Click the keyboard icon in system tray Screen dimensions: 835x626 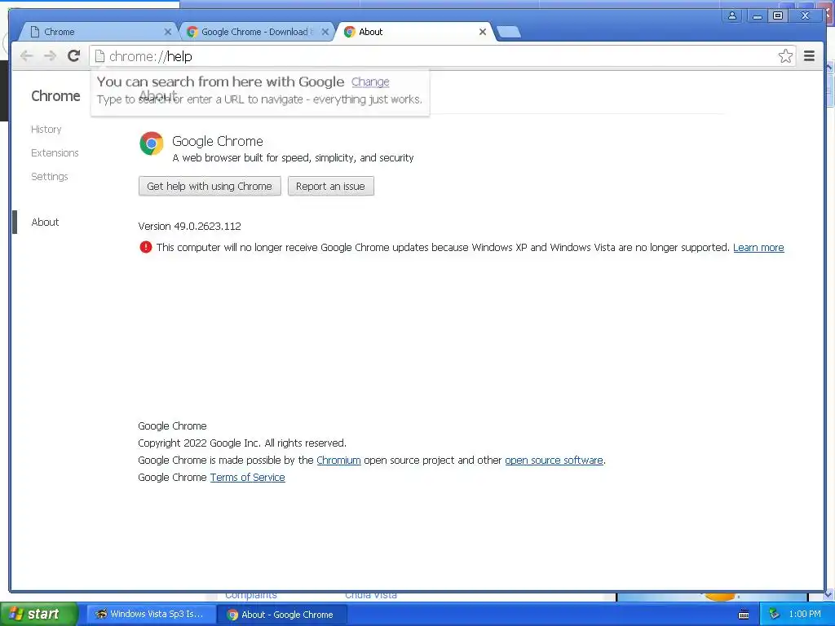(744, 615)
